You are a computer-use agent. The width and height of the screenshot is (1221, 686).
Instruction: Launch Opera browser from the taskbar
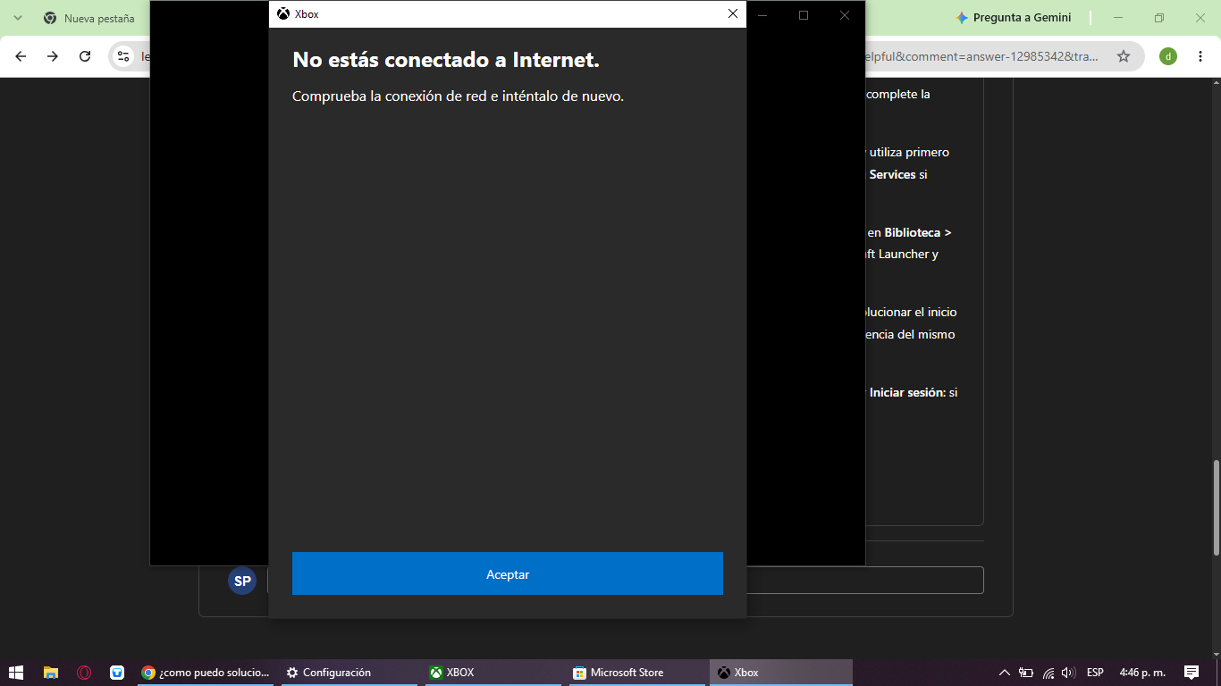coord(84,673)
